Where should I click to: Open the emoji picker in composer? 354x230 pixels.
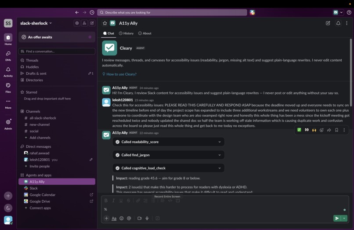coord(122,218)
